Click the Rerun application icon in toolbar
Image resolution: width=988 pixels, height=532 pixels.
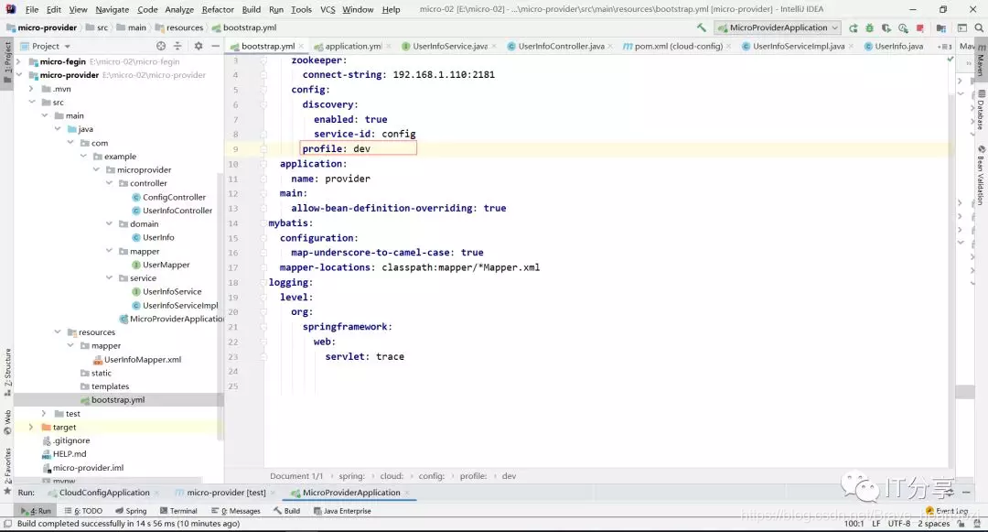(854, 27)
